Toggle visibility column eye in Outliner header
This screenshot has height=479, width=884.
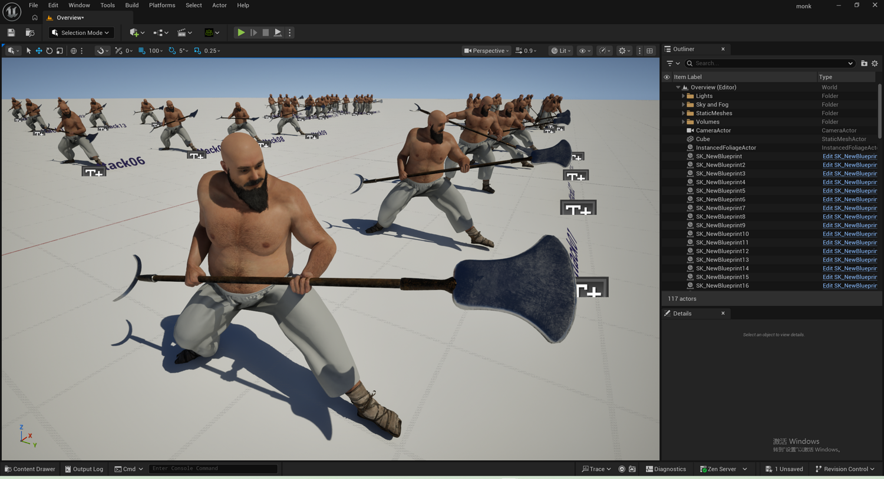click(x=667, y=77)
